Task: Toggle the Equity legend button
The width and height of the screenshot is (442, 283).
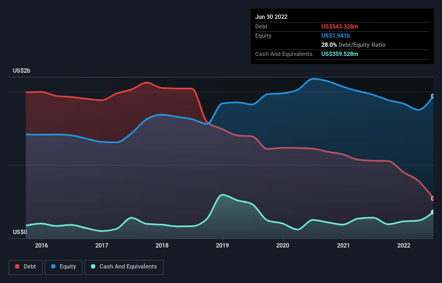Action: pyautogui.click(x=64, y=267)
